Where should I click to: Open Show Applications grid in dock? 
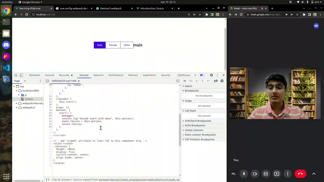click(6, 176)
